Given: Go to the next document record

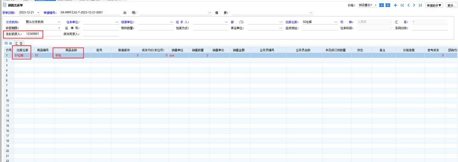Looking at the screenshot, I should 414,5.
